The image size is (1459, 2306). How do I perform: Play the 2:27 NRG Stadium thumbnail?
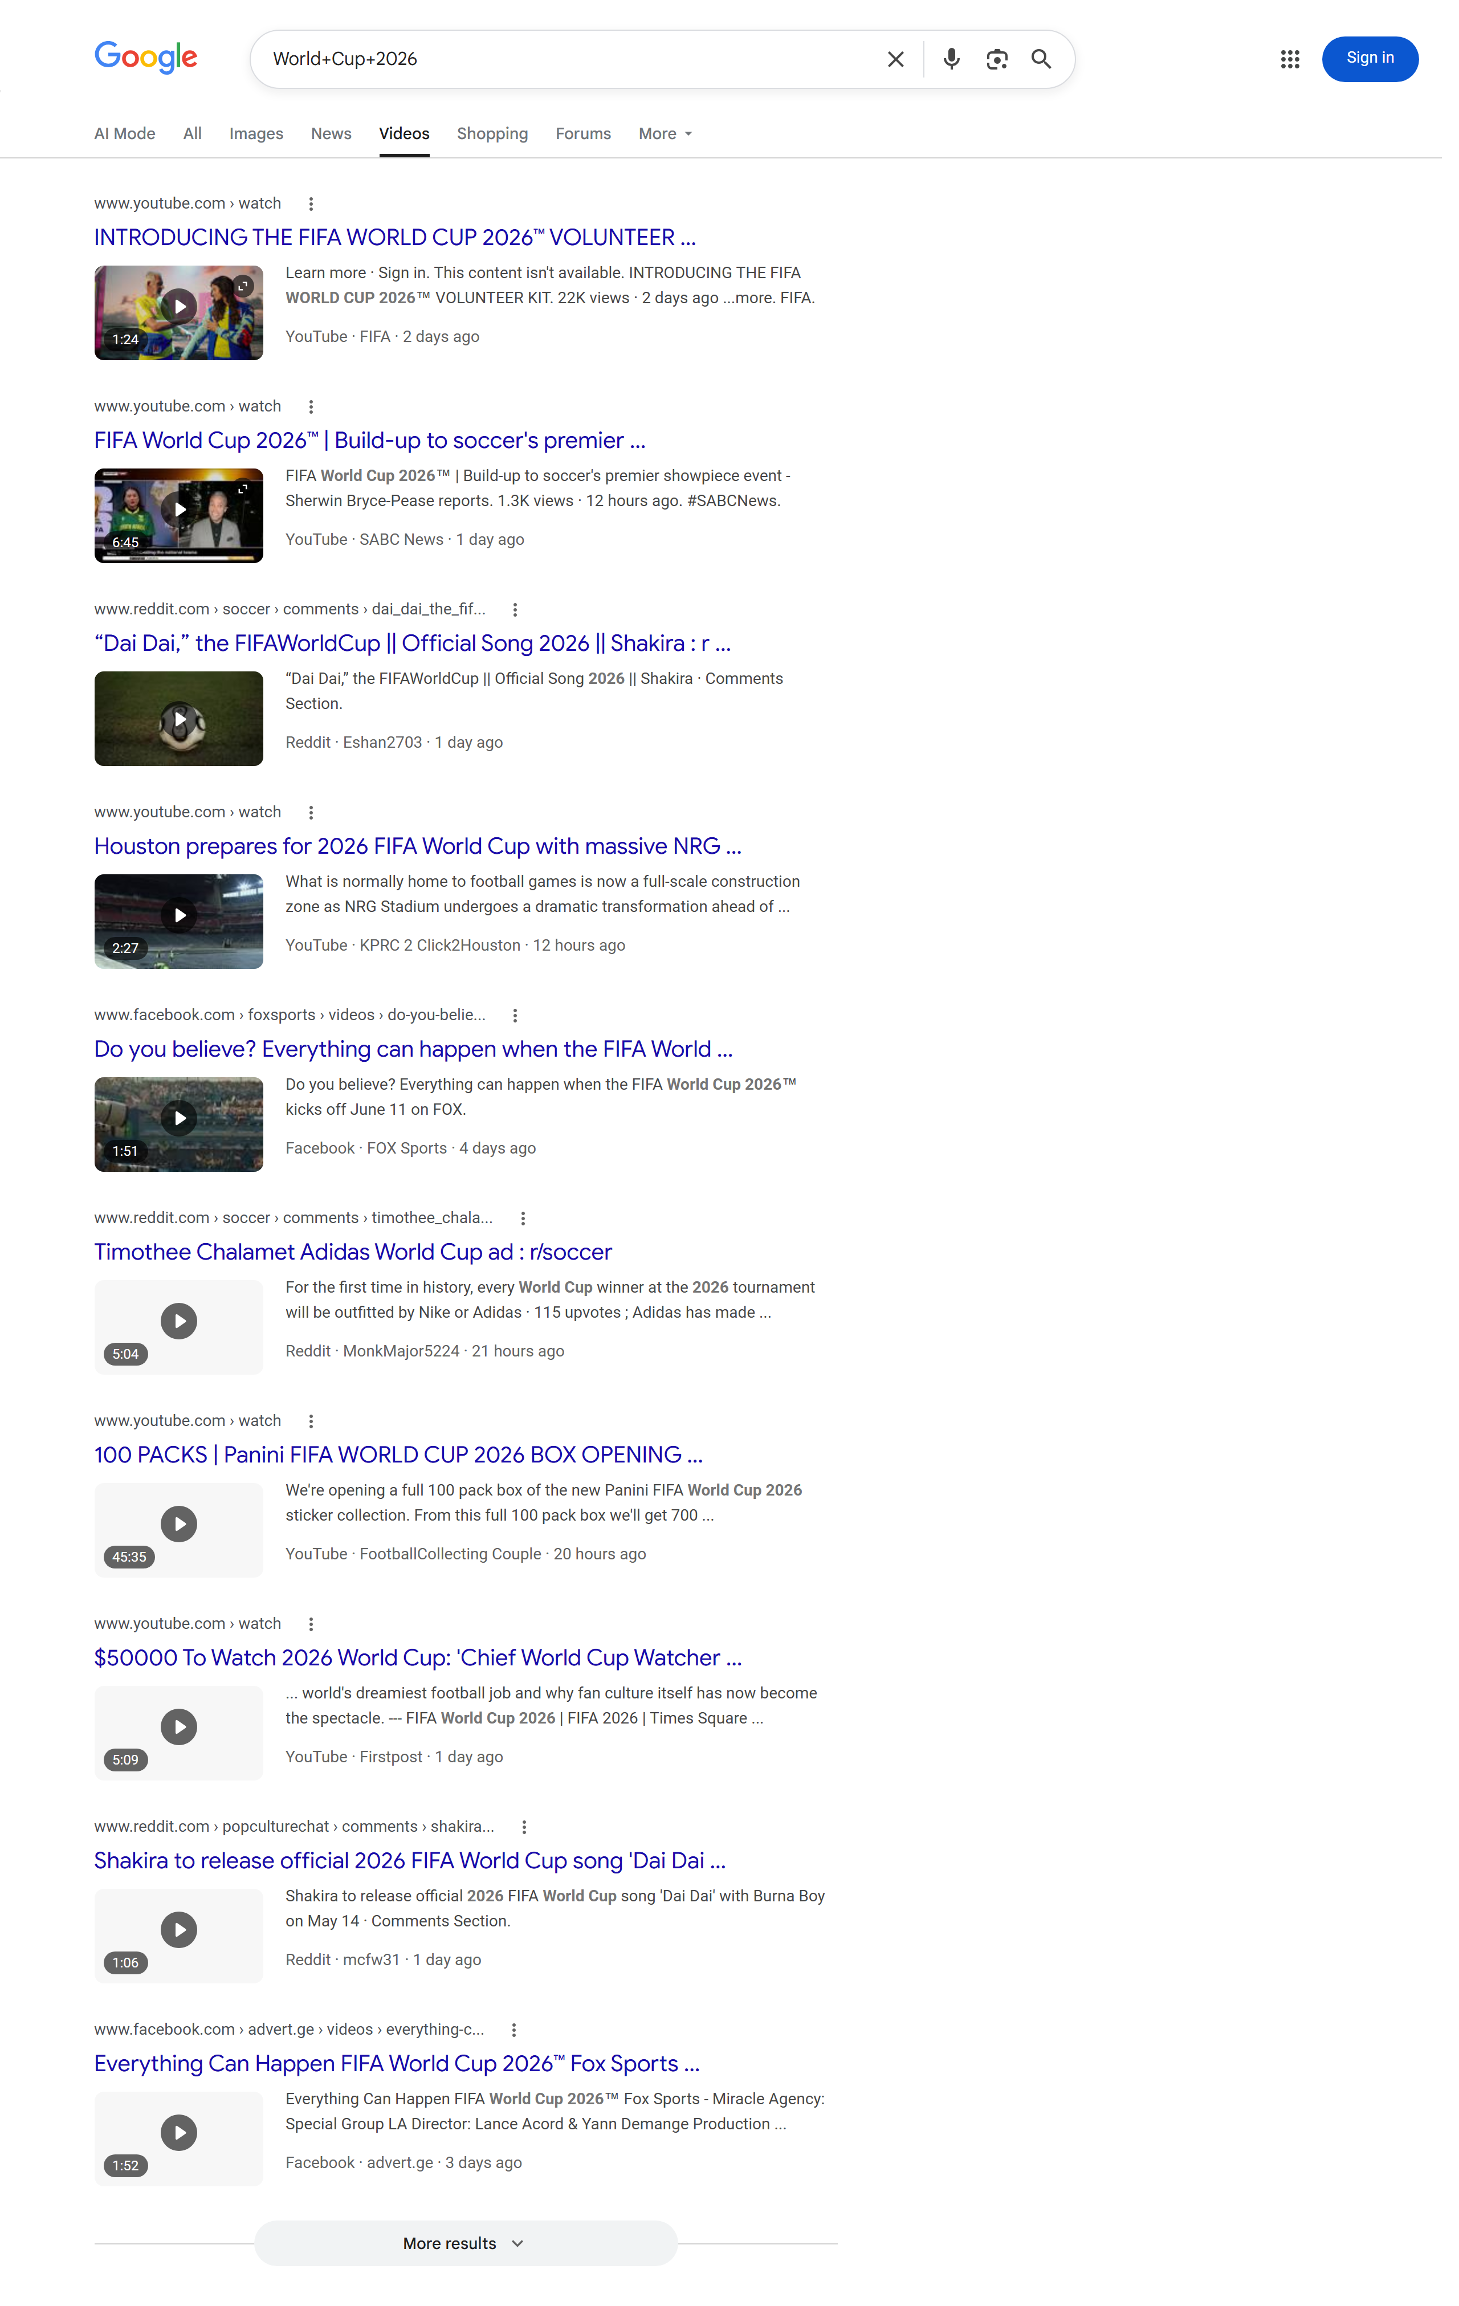[x=178, y=922]
